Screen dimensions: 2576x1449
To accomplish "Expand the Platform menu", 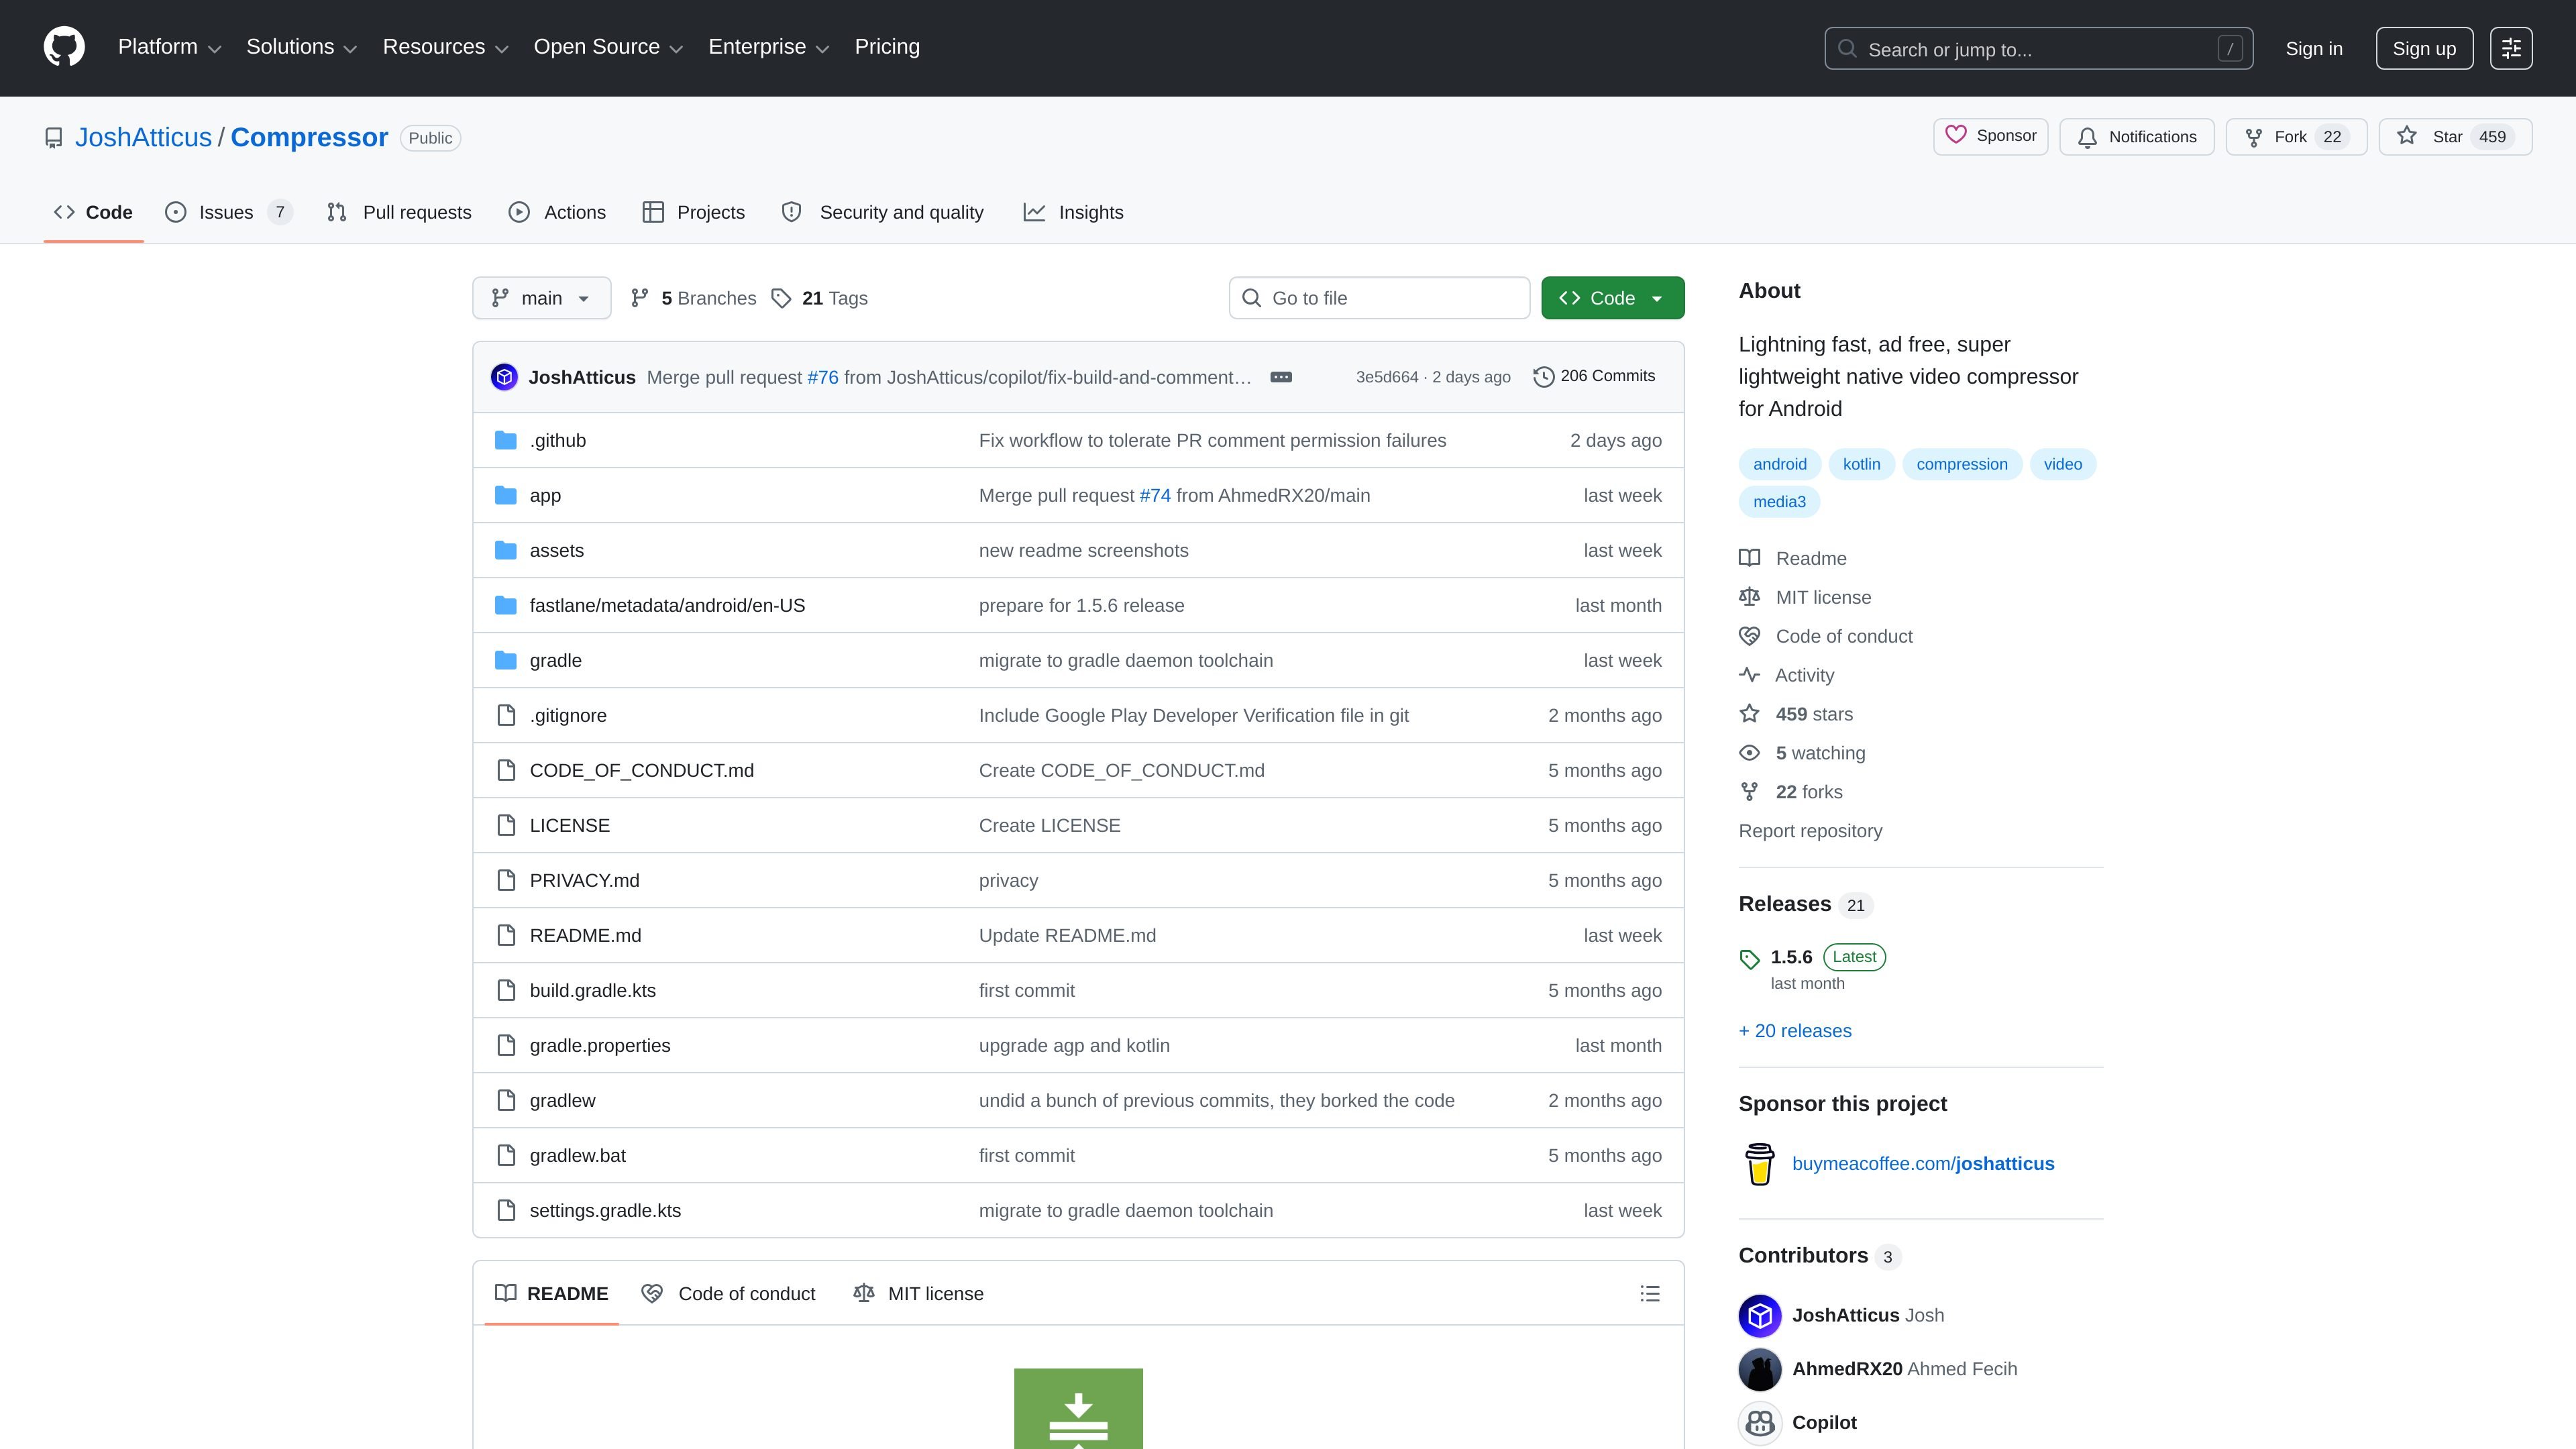I will click(x=169, y=47).
